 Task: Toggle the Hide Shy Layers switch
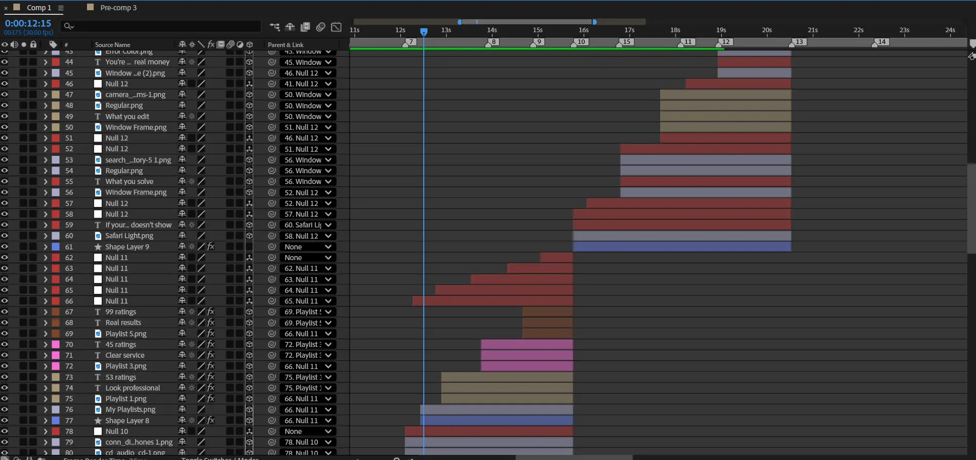(290, 27)
